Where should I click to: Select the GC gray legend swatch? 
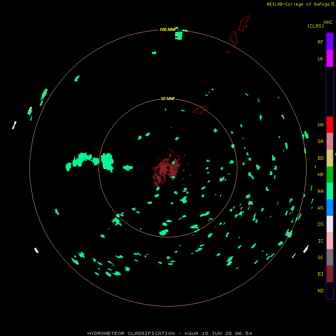pyautogui.click(x=330, y=257)
